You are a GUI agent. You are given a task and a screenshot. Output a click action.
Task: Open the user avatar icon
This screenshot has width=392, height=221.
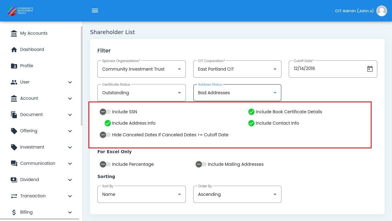[x=382, y=11]
